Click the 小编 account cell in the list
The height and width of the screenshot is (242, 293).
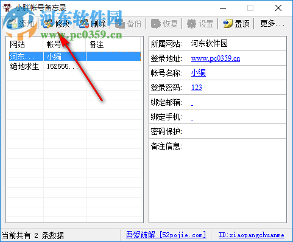click(54, 57)
